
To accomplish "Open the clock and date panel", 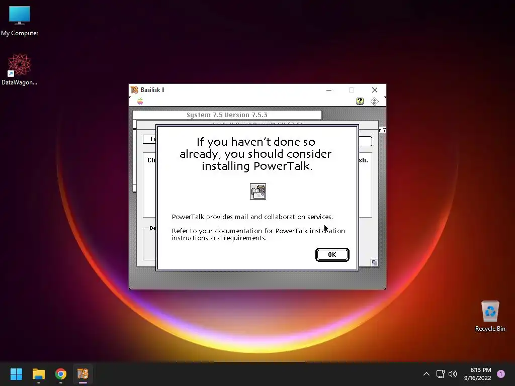I will tap(478, 374).
